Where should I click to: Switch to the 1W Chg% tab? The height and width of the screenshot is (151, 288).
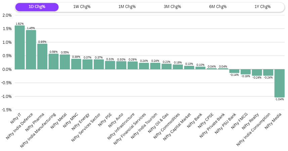click(x=82, y=7)
